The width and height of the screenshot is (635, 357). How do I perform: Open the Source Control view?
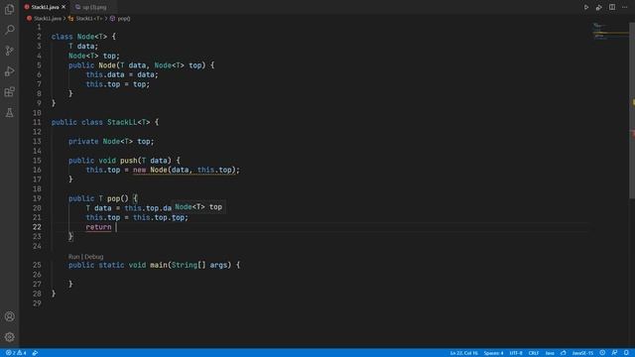[9, 51]
